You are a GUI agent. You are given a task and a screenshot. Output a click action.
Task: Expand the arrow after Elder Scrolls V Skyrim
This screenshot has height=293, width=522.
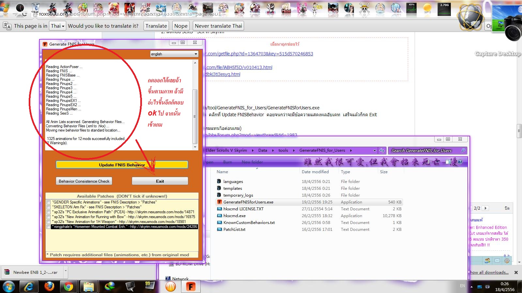tap(253, 150)
